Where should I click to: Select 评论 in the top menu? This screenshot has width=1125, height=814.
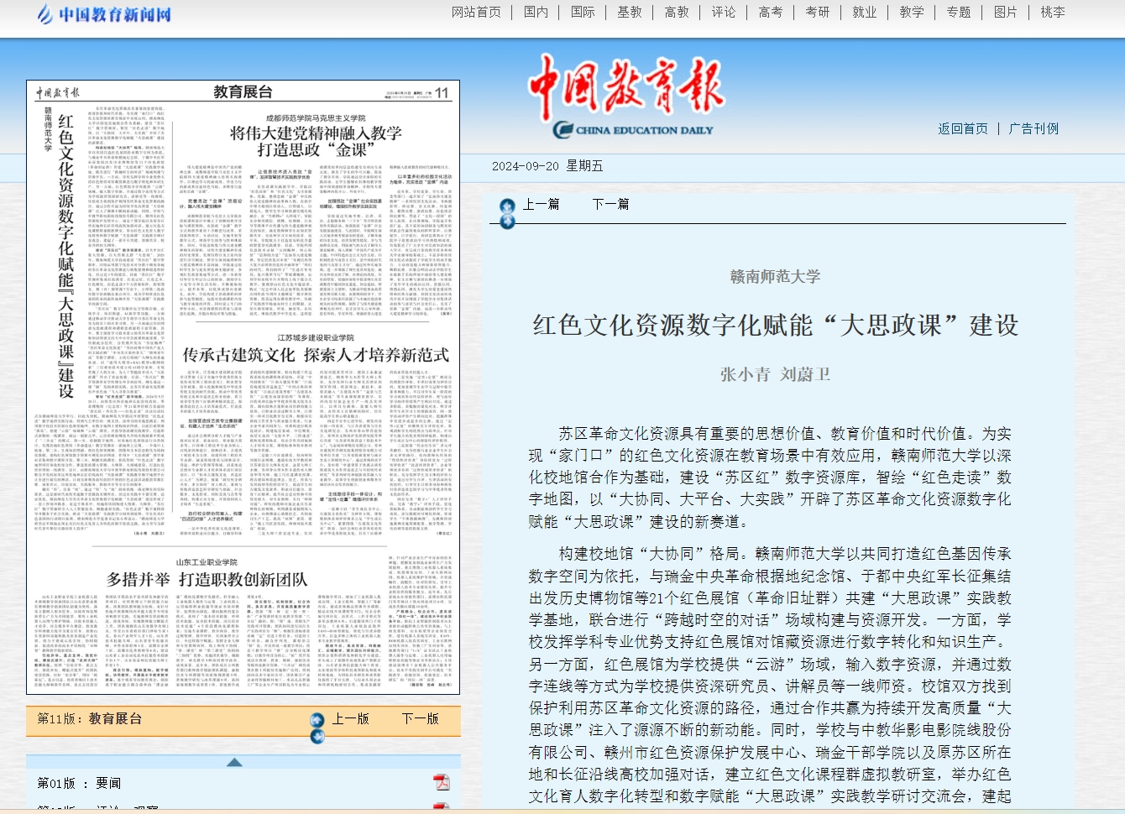724,12
